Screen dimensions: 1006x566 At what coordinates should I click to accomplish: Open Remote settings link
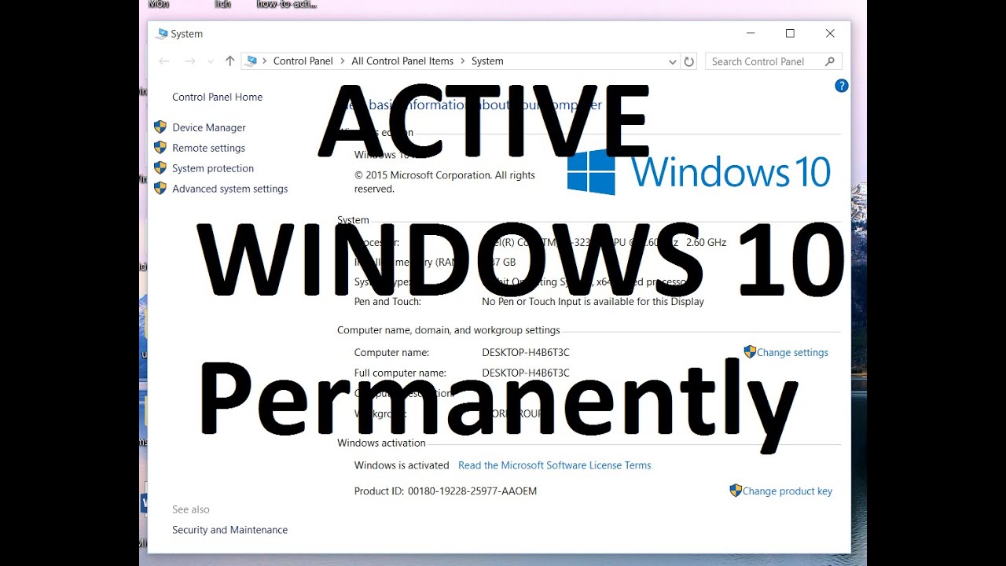click(208, 148)
